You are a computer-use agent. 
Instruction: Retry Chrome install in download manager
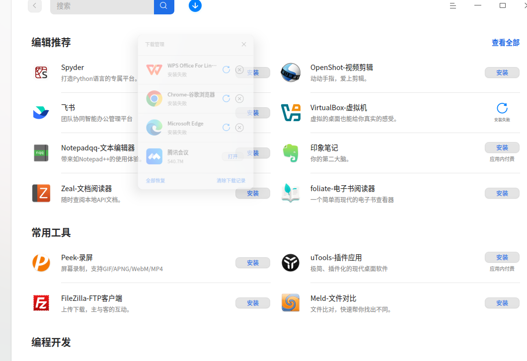226,98
